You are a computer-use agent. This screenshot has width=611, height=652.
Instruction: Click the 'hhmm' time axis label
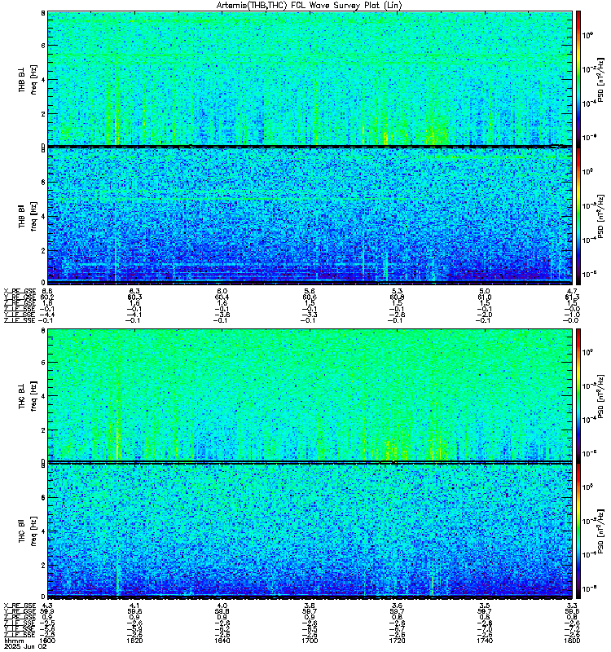point(13,641)
